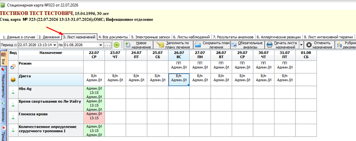
Task: Select the 3. Лист назначений tab
Action: [x=79, y=37]
